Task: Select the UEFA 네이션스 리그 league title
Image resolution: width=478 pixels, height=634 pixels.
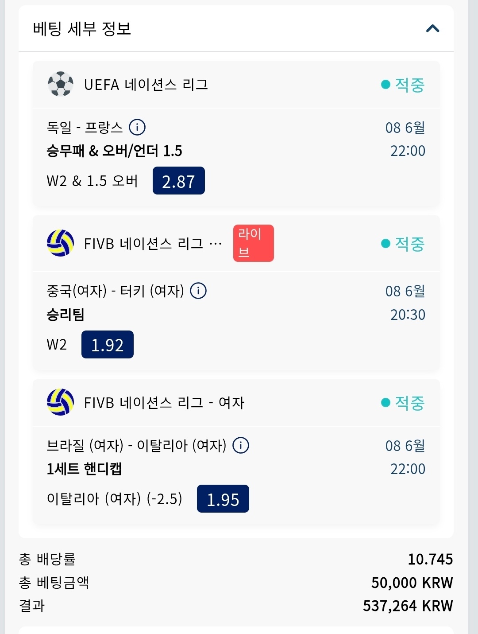Action: pyautogui.click(x=146, y=85)
